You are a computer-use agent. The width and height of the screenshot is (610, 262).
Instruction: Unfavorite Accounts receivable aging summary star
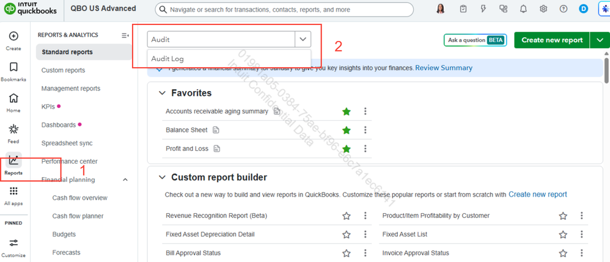tap(346, 112)
